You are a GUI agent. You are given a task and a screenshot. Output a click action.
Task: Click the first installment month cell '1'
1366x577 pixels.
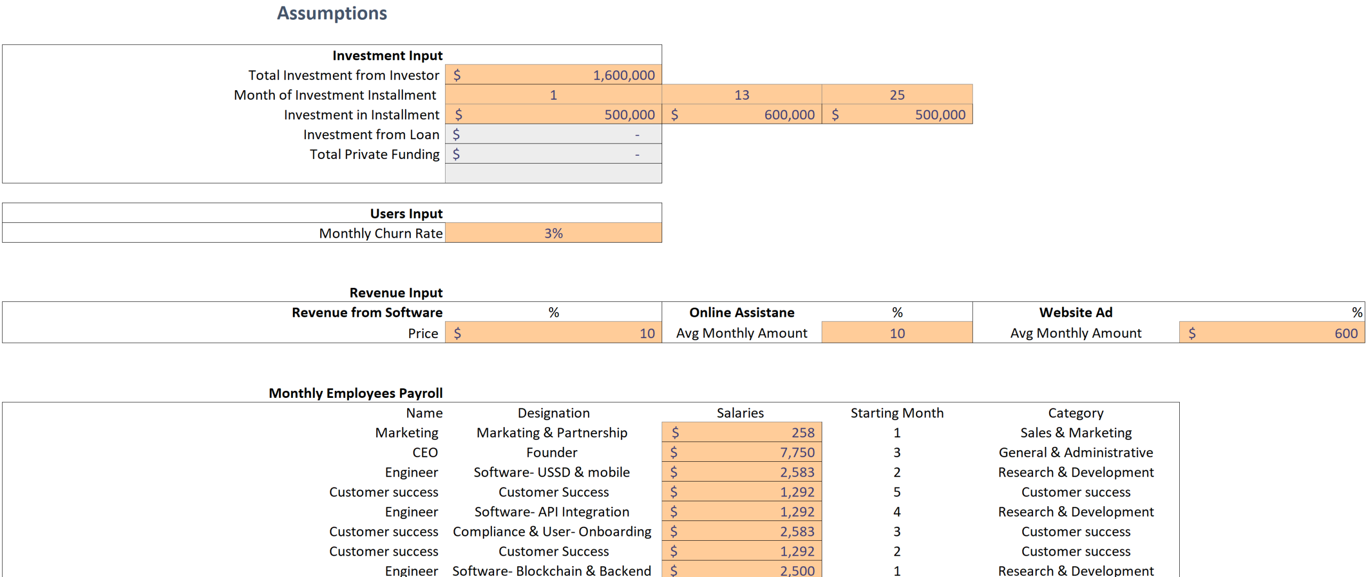click(553, 94)
